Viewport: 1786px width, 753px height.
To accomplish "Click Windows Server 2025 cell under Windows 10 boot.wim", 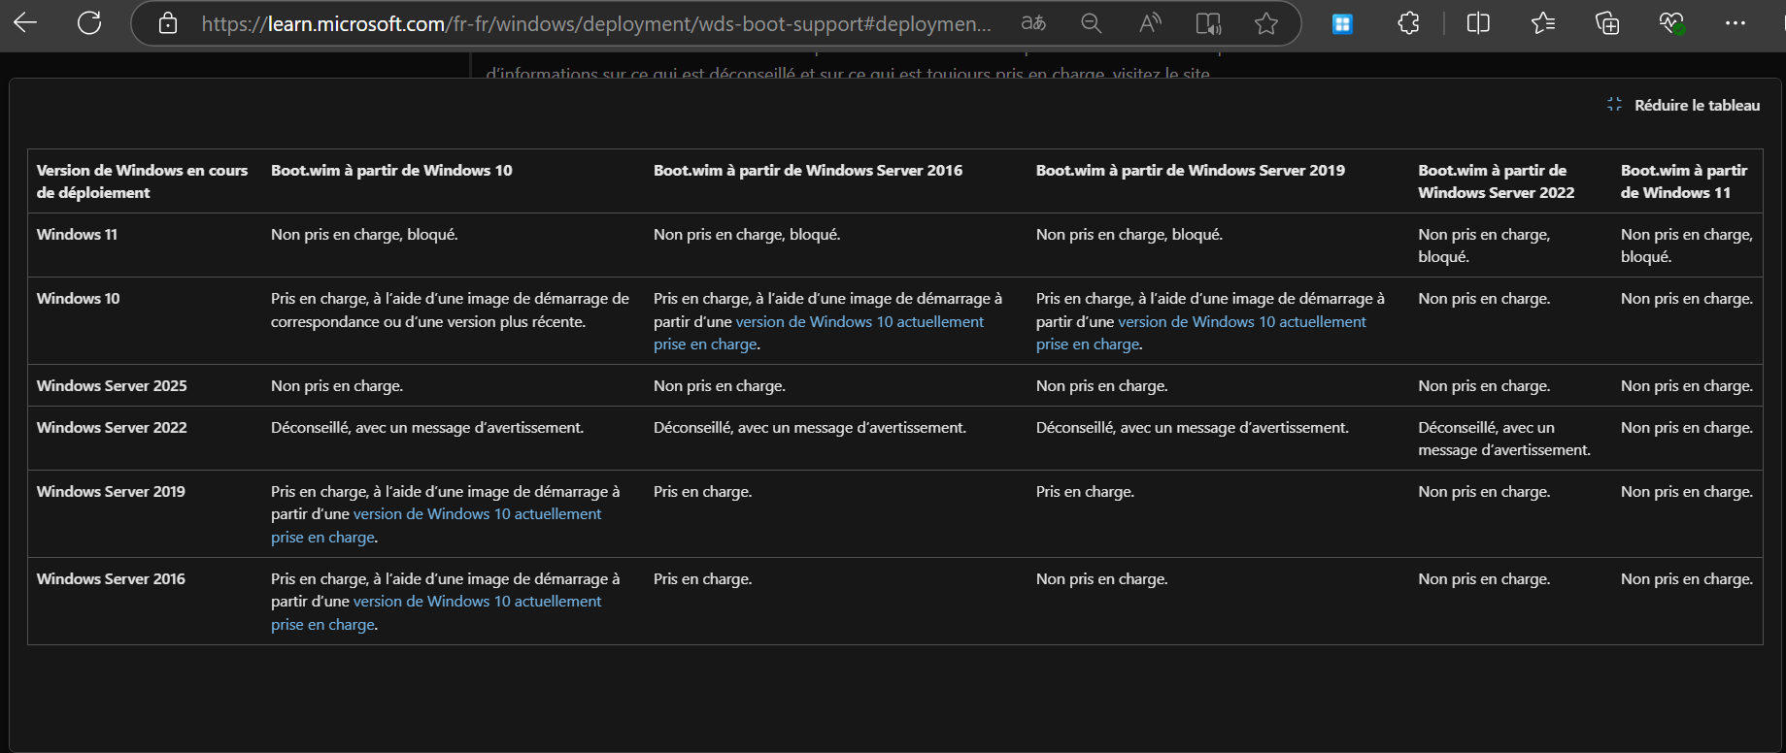I will [337, 385].
